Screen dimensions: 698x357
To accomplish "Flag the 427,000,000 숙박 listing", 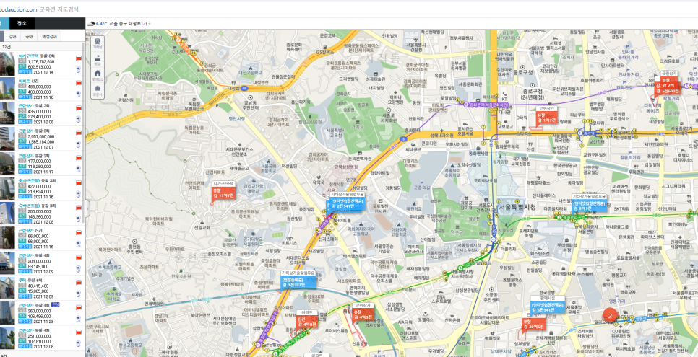I will (x=78, y=182).
